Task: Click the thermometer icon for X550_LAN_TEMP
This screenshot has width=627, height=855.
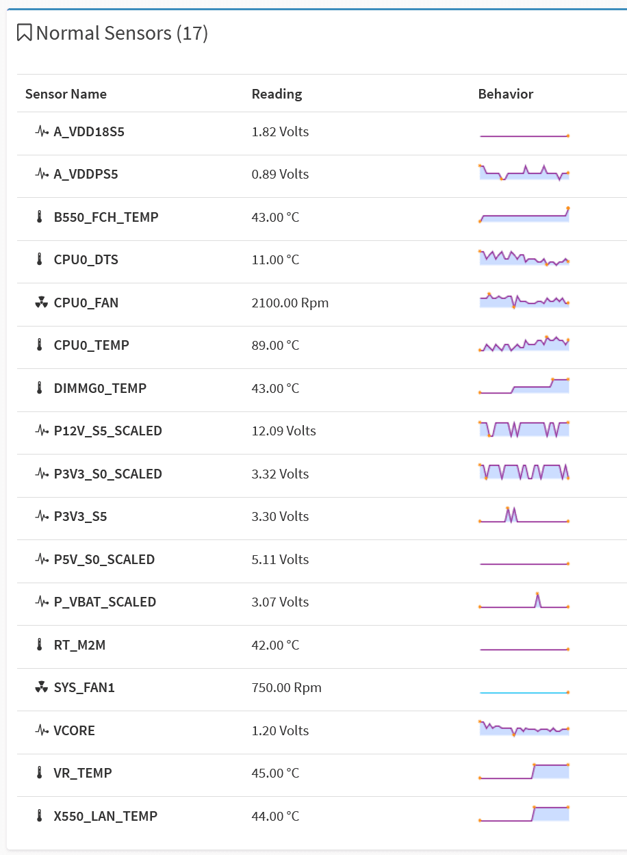Action: coord(39,816)
